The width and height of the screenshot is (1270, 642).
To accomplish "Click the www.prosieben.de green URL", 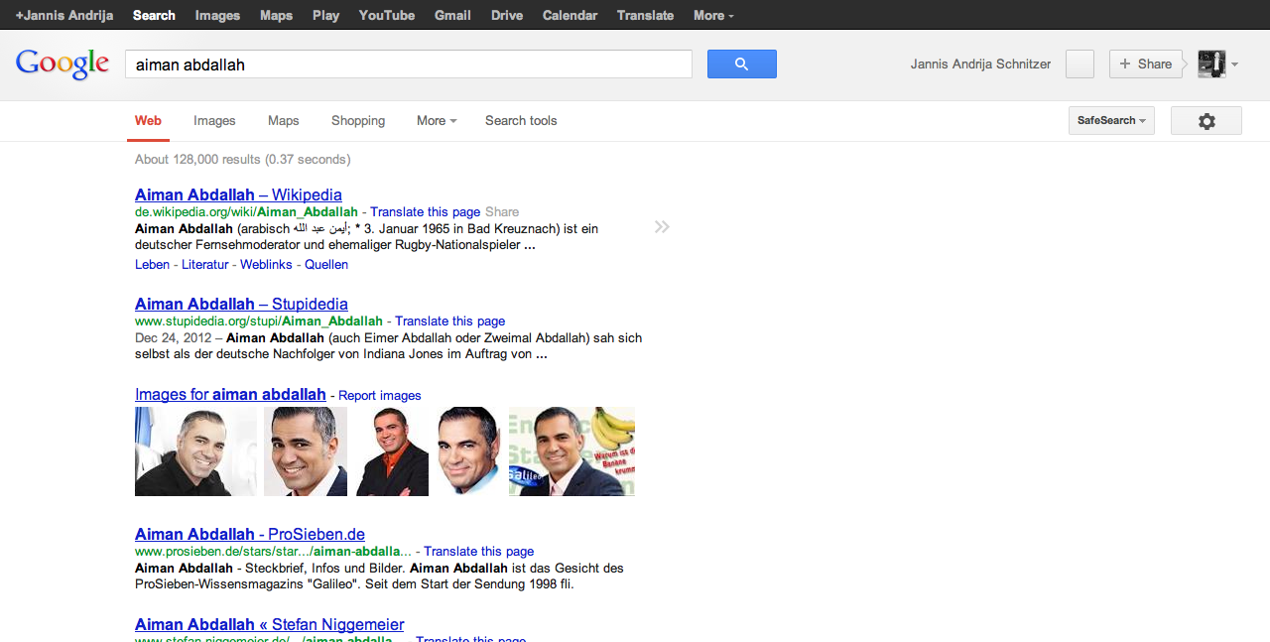I will [273, 551].
